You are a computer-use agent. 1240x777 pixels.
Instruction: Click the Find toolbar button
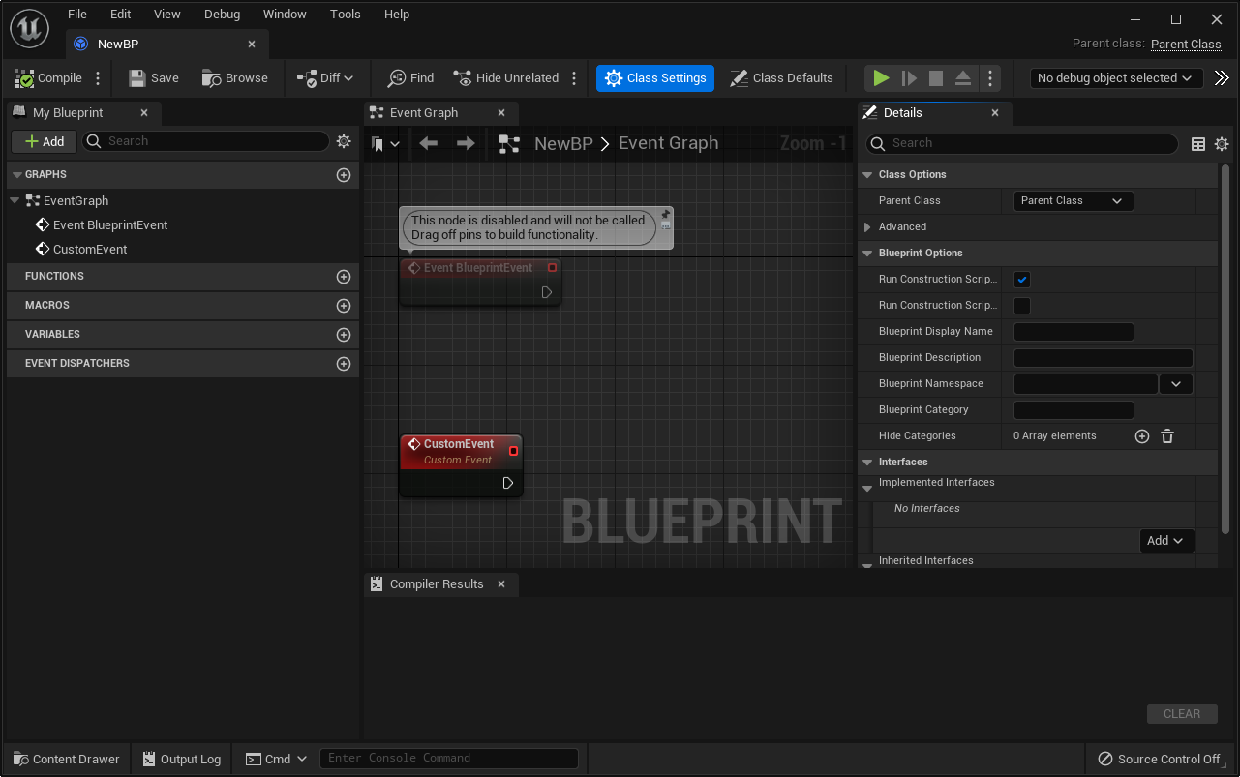(410, 78)
